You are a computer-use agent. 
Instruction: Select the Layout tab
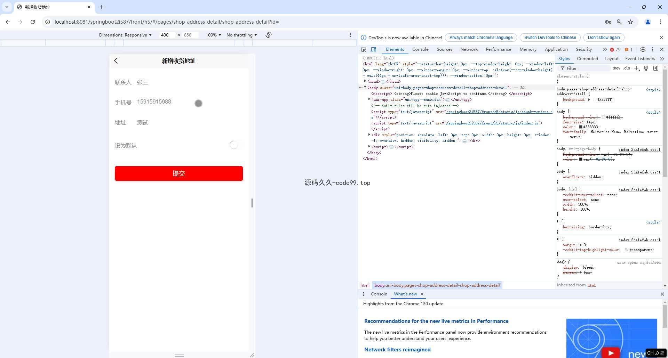612,59
